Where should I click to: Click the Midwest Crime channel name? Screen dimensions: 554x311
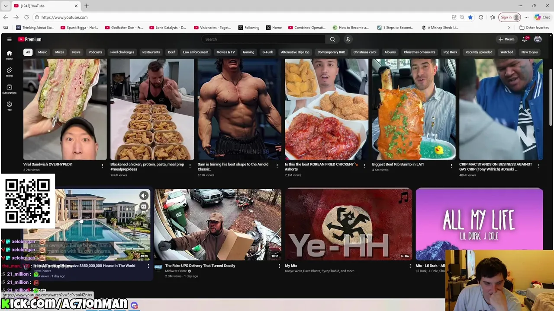pos(175,271)
